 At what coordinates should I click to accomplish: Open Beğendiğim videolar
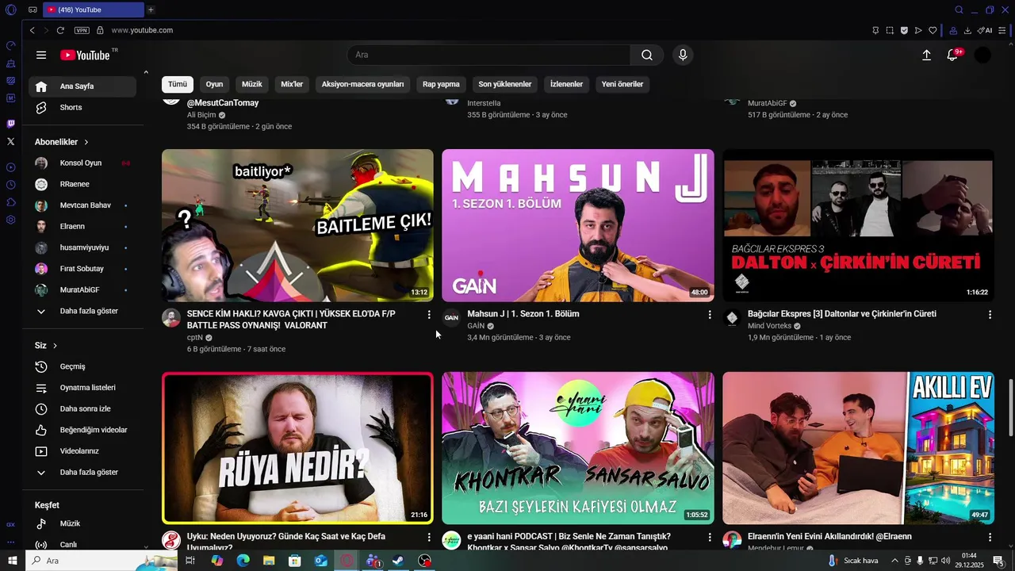[x=82, y=430]
